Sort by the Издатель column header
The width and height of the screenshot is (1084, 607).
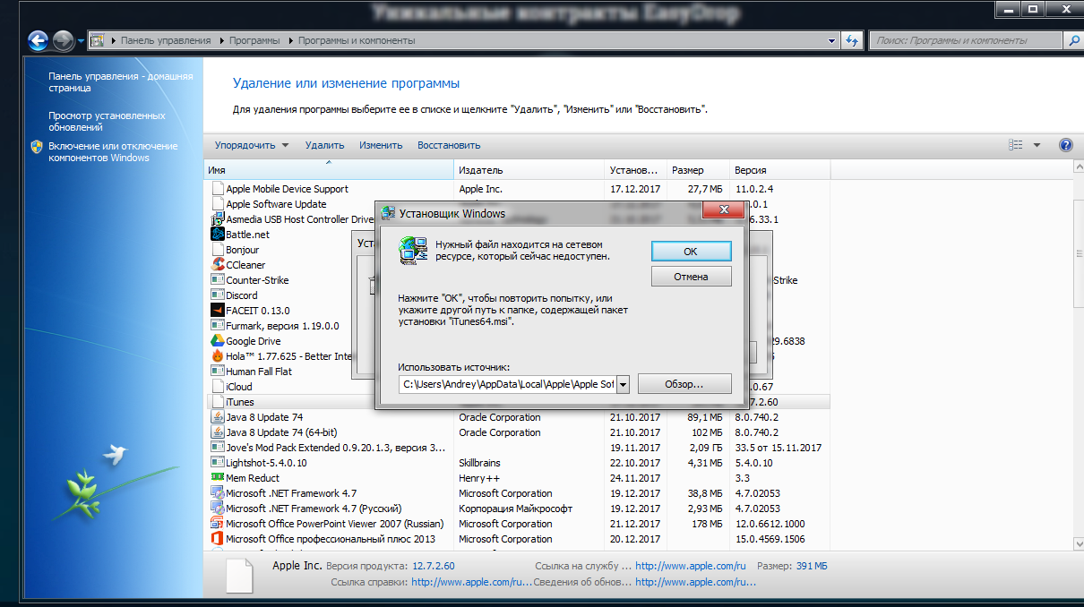click(530, 170)
